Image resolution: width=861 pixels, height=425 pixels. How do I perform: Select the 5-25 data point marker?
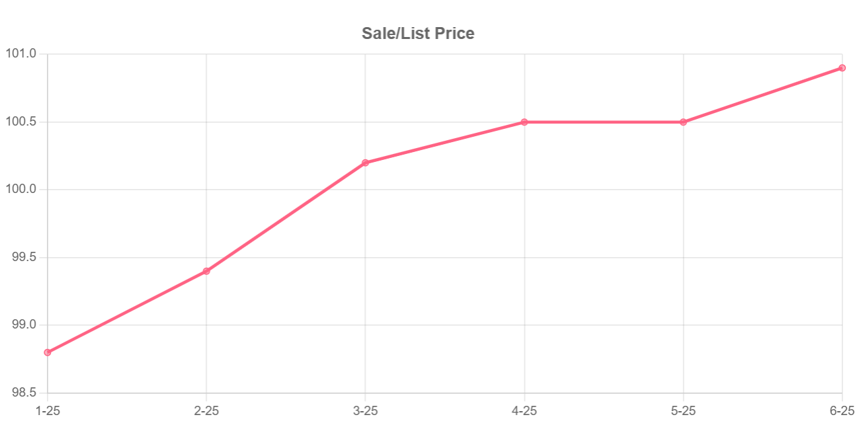pyautogui.click(x=683, y=122)
